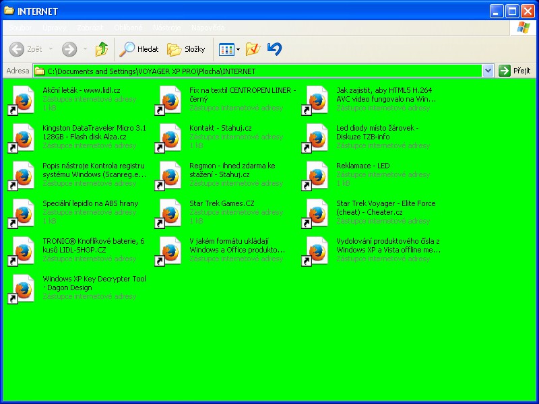Click the folder options toolbar icon
This screenshot has width=539, height=404.
[x=253, y=49]
